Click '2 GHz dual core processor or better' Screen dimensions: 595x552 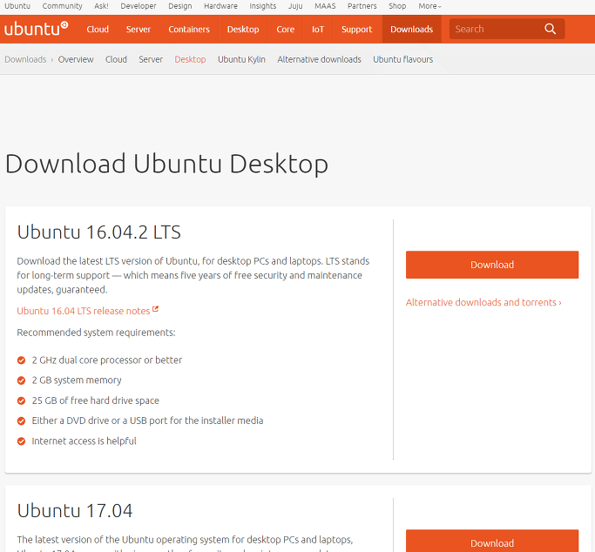tap(106, 360)
